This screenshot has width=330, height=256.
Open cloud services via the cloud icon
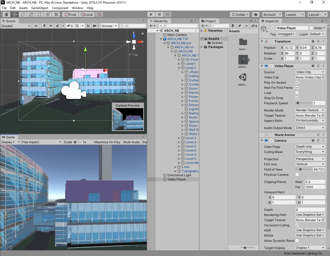(x=256, y=15)
